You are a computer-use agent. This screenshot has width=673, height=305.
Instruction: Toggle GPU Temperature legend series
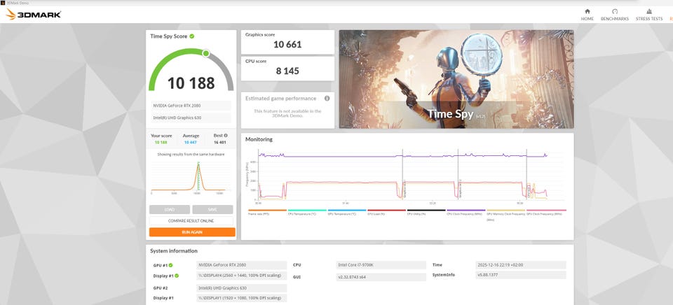347,212
